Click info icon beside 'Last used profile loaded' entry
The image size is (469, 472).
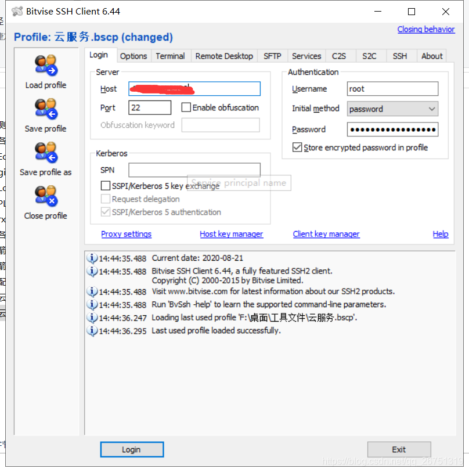point(92,331)
